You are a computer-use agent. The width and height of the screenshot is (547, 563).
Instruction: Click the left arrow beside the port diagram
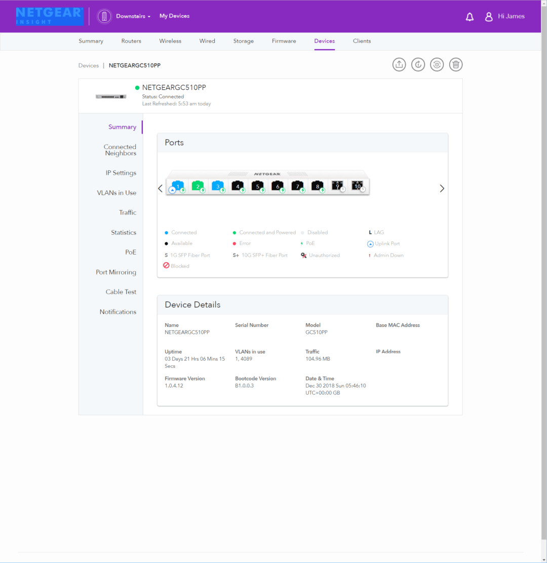click(161, 188)
